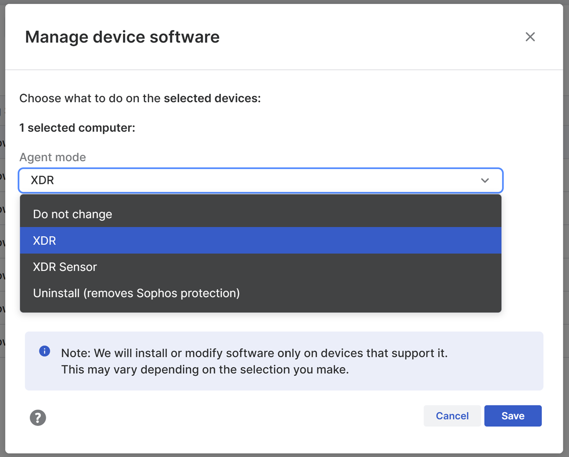Image resolution: width=569 pixels, height=457 pixels.
Task: Choose "Uninstall (removes Sophos protection)" option
Action: [136, 293]
